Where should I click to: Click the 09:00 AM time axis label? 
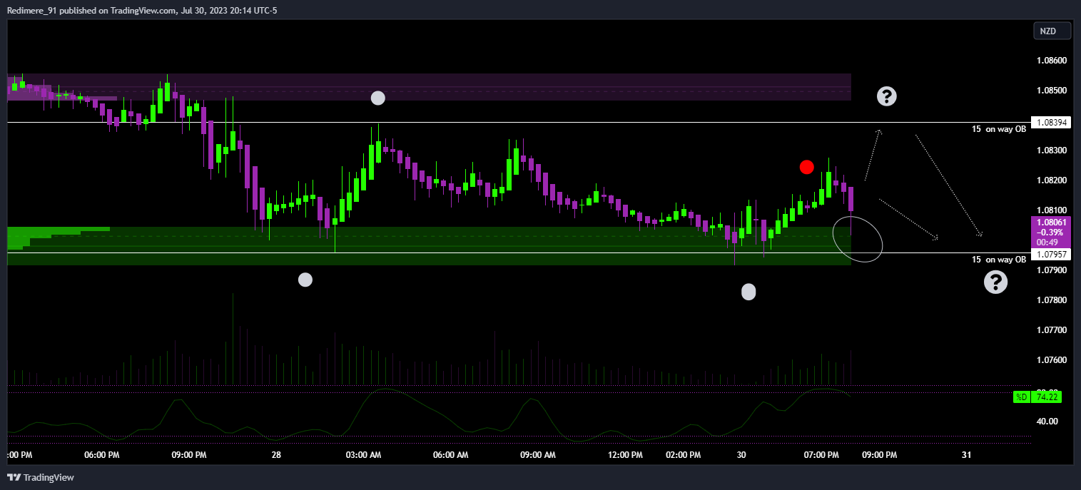point(537,455)
